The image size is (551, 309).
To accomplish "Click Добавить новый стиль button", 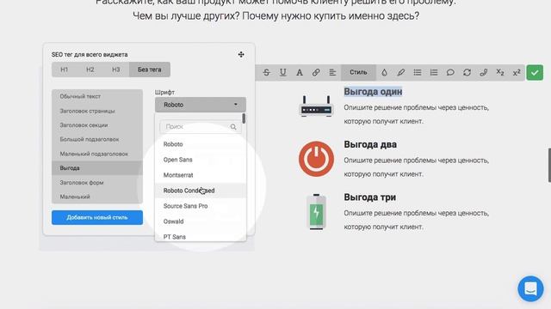I will coord(97,217).
